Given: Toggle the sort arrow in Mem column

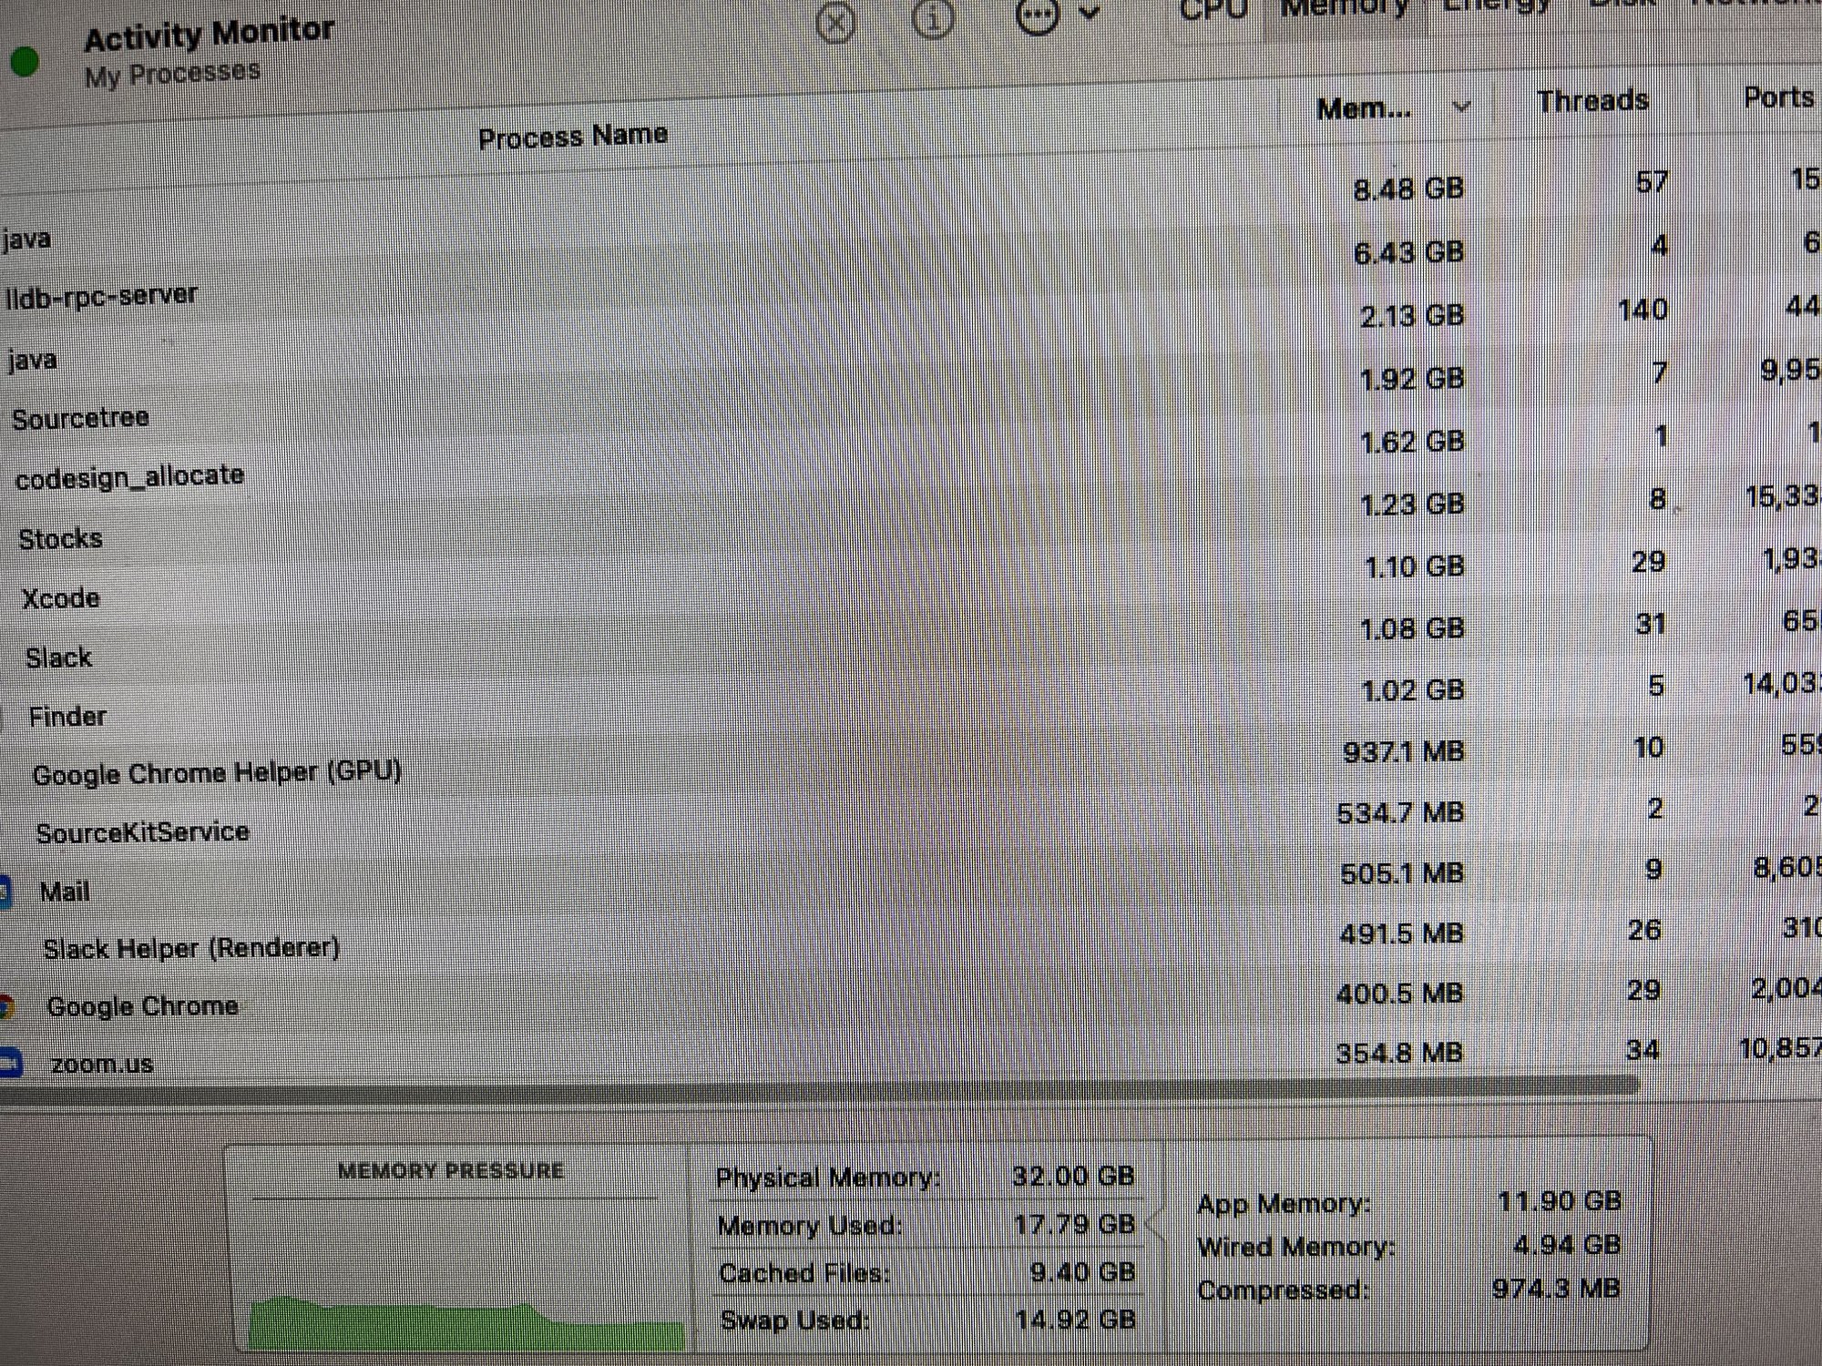Looking at the screenshot, I should pyautogui.click(x=1461, y=107).
